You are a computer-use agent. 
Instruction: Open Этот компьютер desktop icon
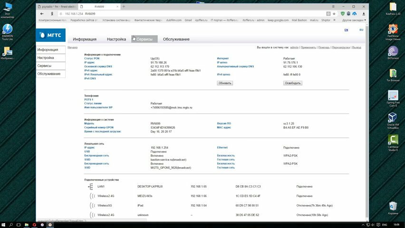(7, 10)
